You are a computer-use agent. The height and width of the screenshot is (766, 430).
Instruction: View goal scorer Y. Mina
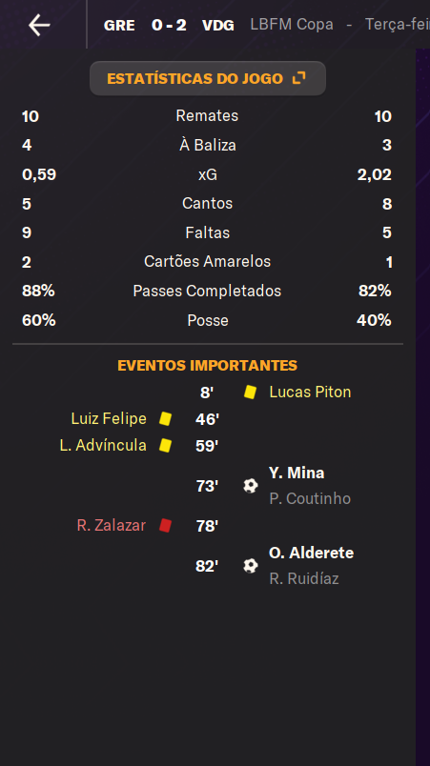[297, 473]
